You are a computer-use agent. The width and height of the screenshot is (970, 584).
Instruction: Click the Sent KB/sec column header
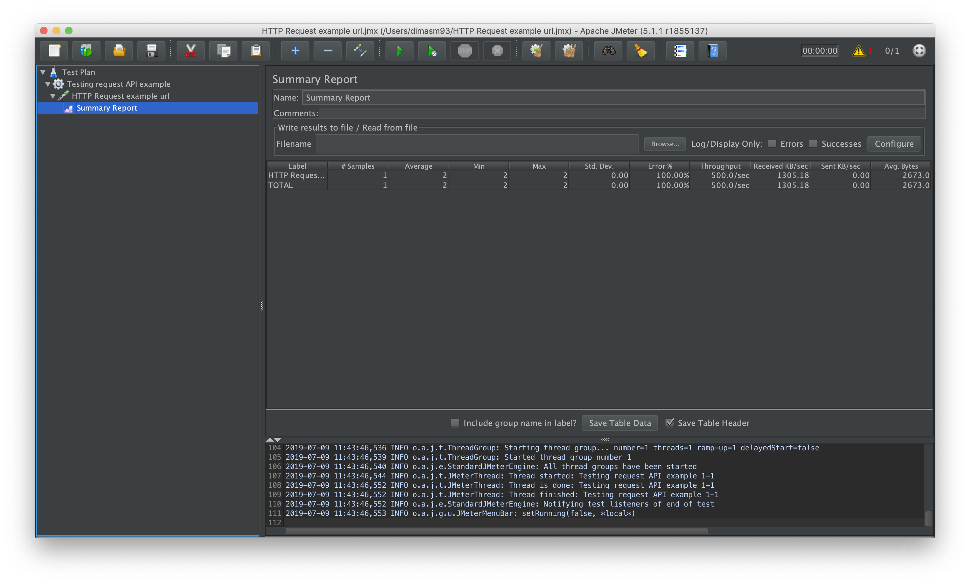[x=841, y=166]
